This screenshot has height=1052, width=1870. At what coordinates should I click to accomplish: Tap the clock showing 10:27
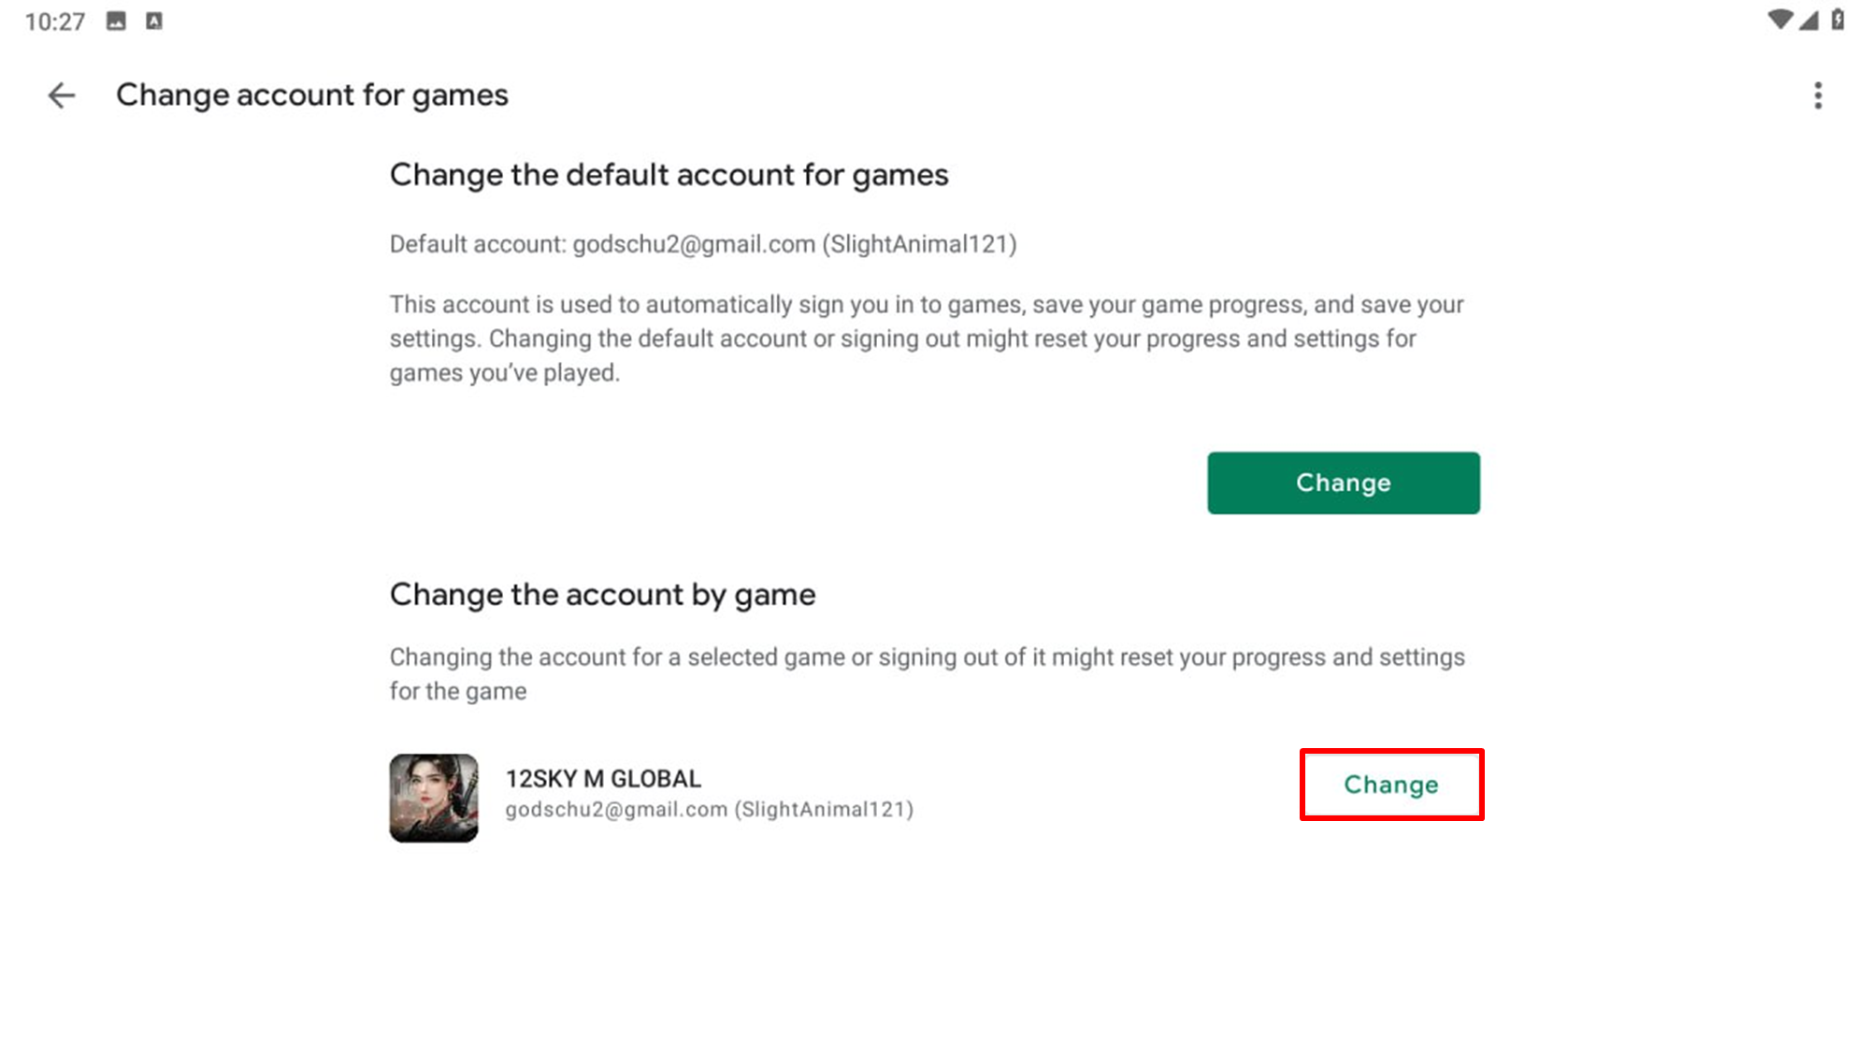[54, 21]
